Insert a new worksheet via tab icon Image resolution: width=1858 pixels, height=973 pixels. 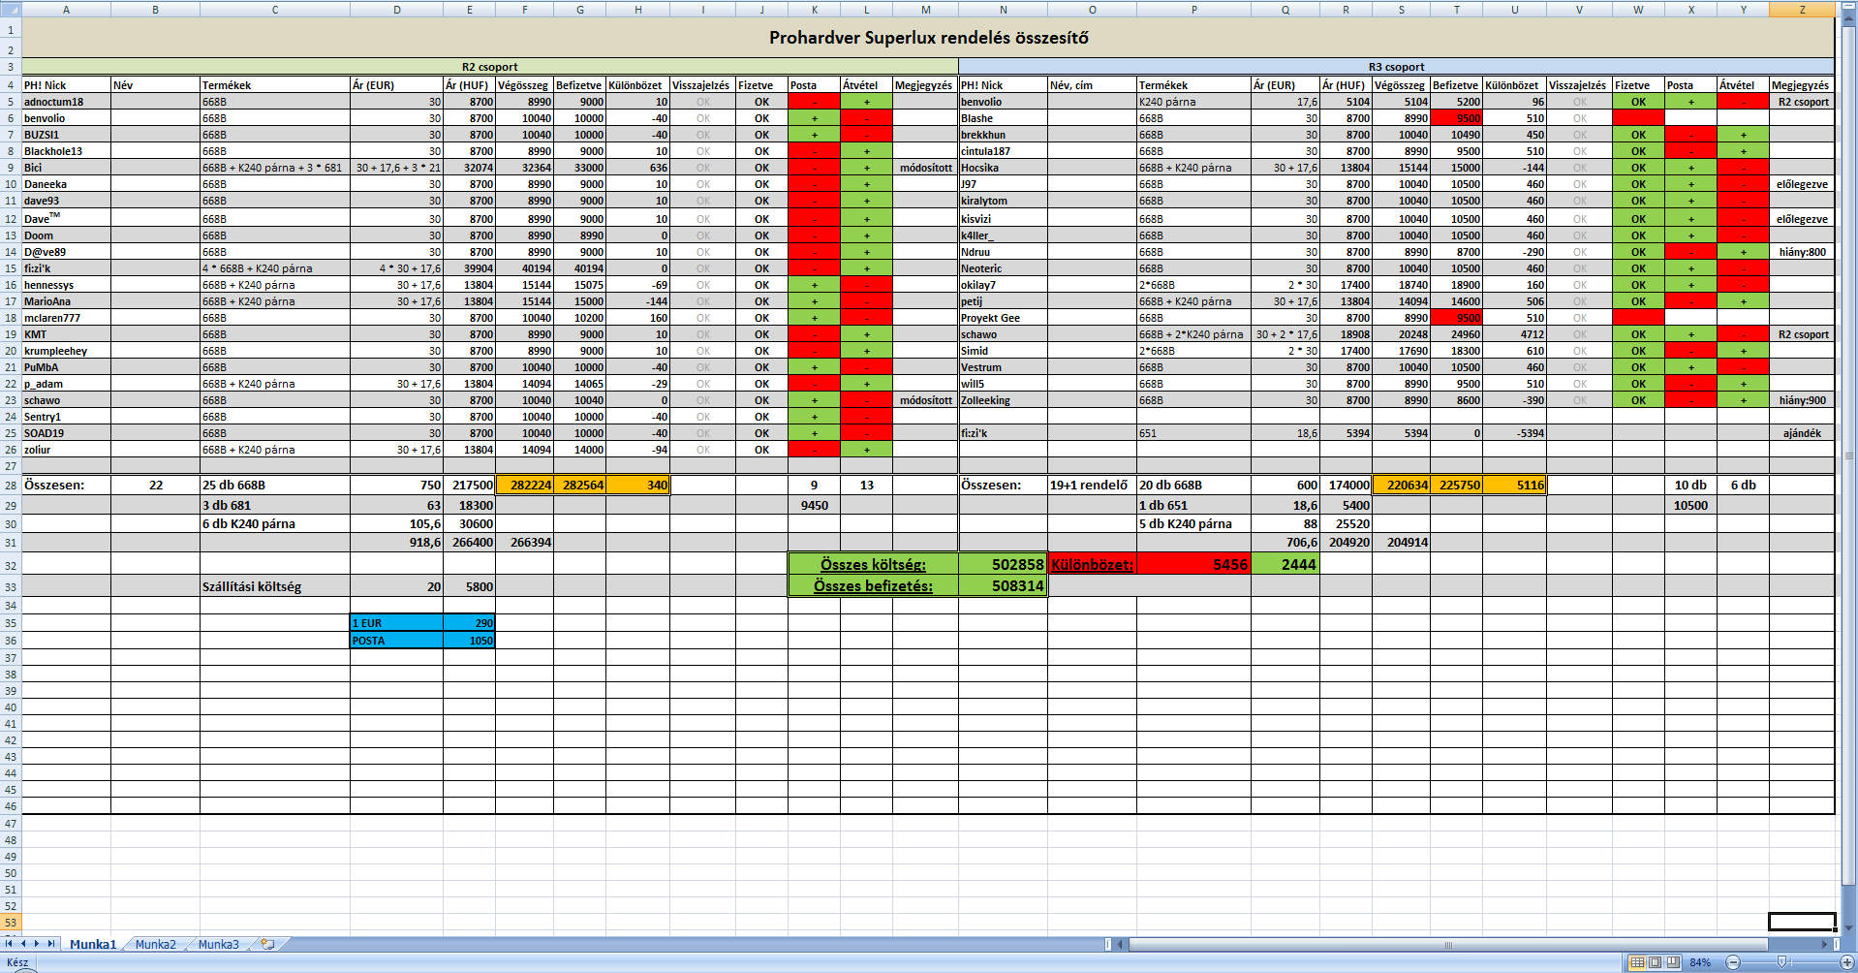[267, 944]
